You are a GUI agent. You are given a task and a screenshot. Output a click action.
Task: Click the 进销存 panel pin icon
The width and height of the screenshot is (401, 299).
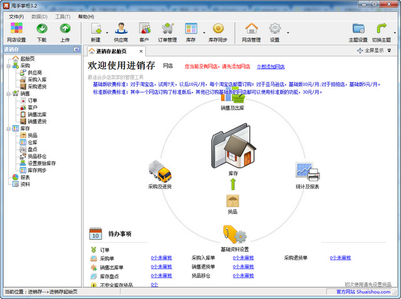coord(76,49)
